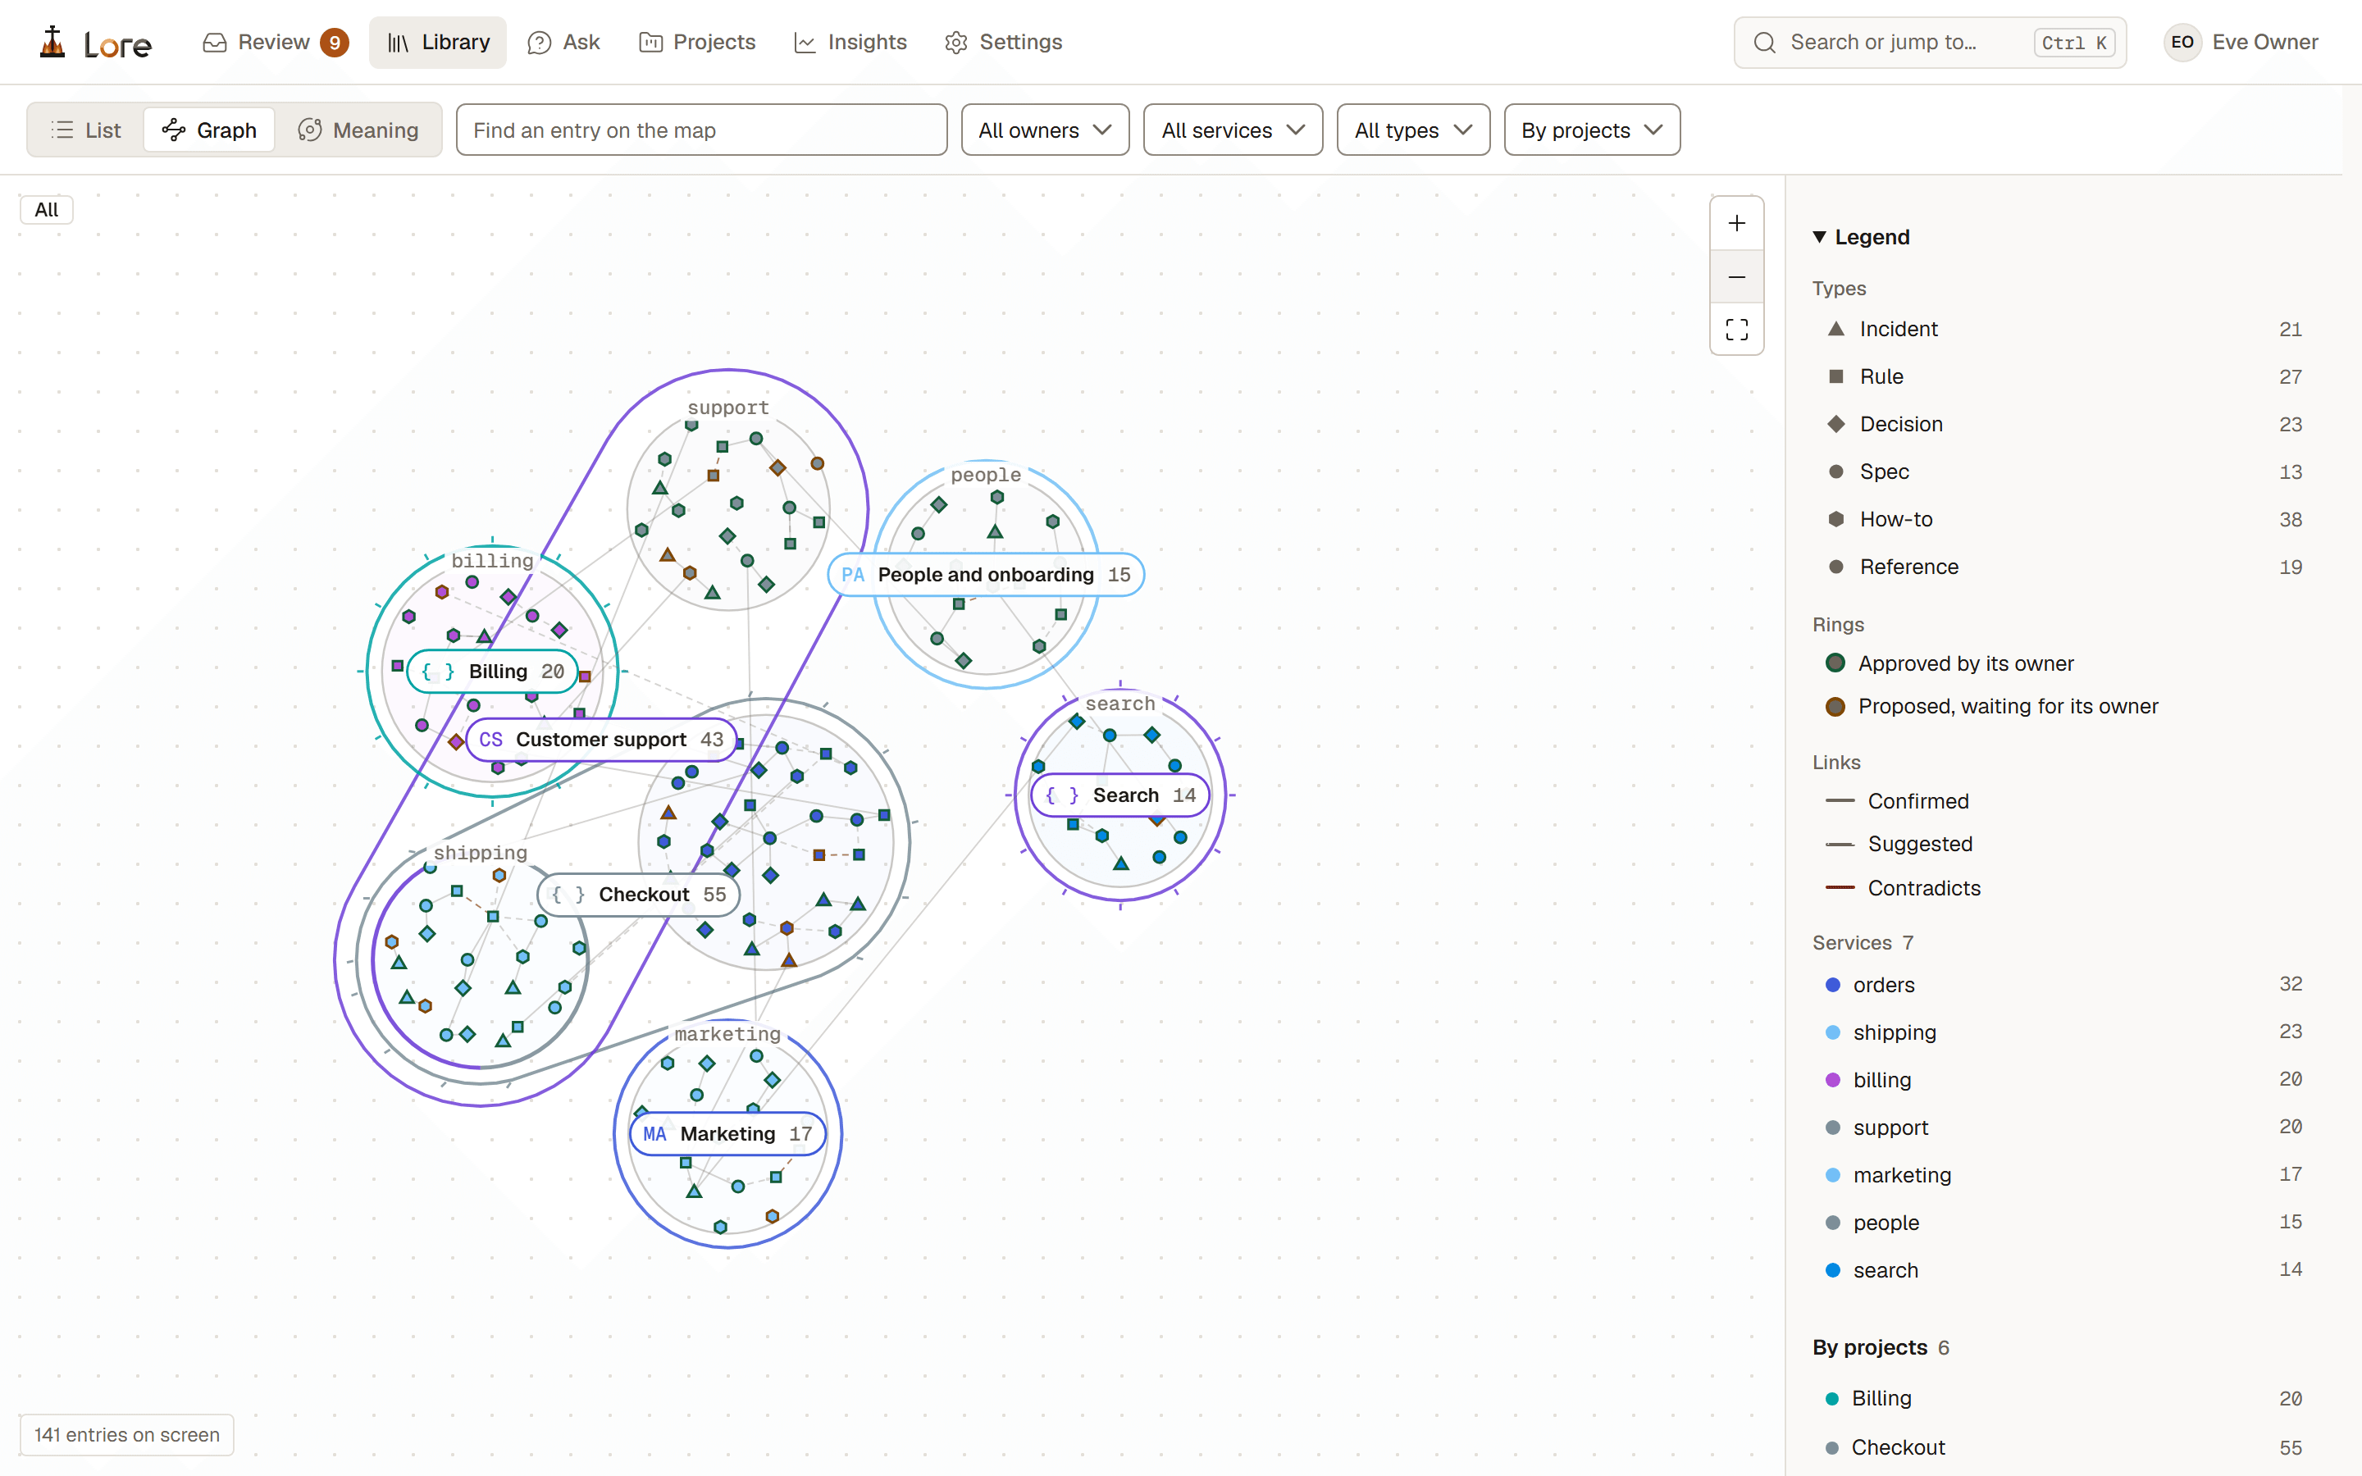Select orders service in legend
This screenshot has width=2362, height=1476.
coord(2063,985)
